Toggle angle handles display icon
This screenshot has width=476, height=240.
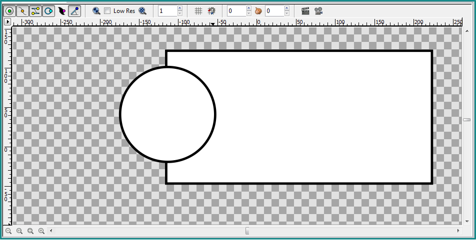pos(74,11)
